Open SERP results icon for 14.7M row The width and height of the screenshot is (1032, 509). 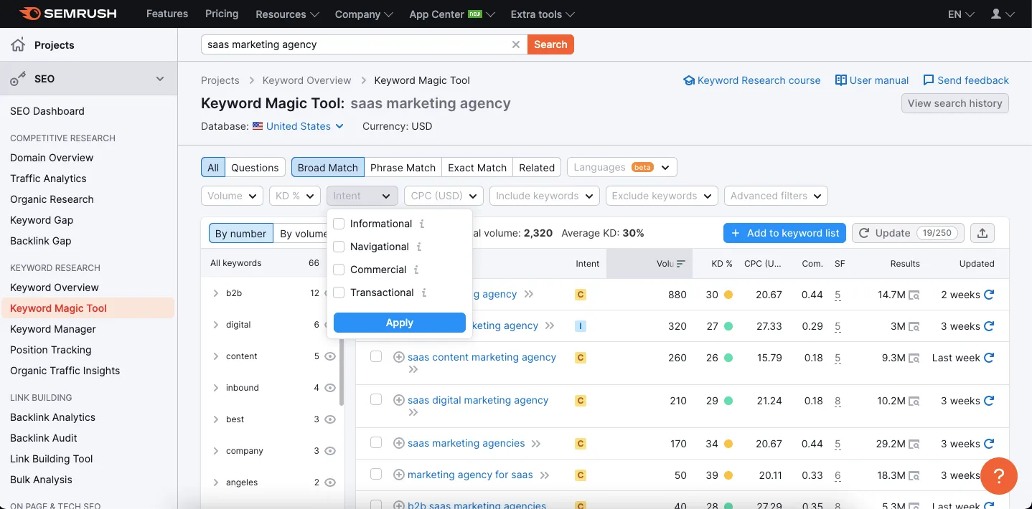click(914, 295)
